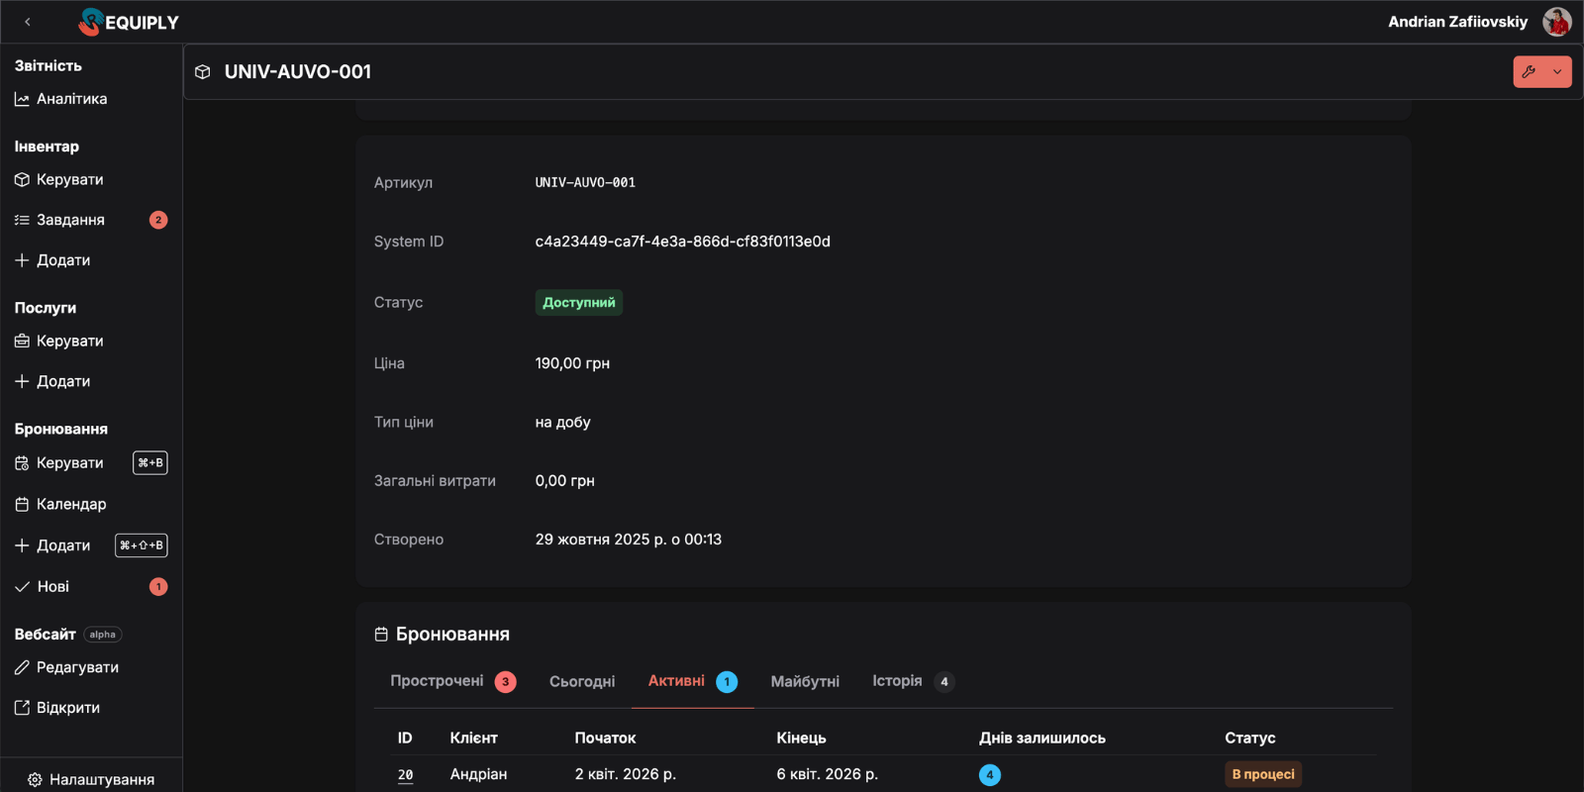Screen dimensions: 1584x792
Task: Open Керувати under Послуги
Action: [x=69, y=341]
